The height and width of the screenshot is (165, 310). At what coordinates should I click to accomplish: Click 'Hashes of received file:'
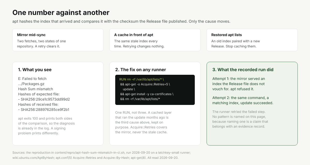38,104
